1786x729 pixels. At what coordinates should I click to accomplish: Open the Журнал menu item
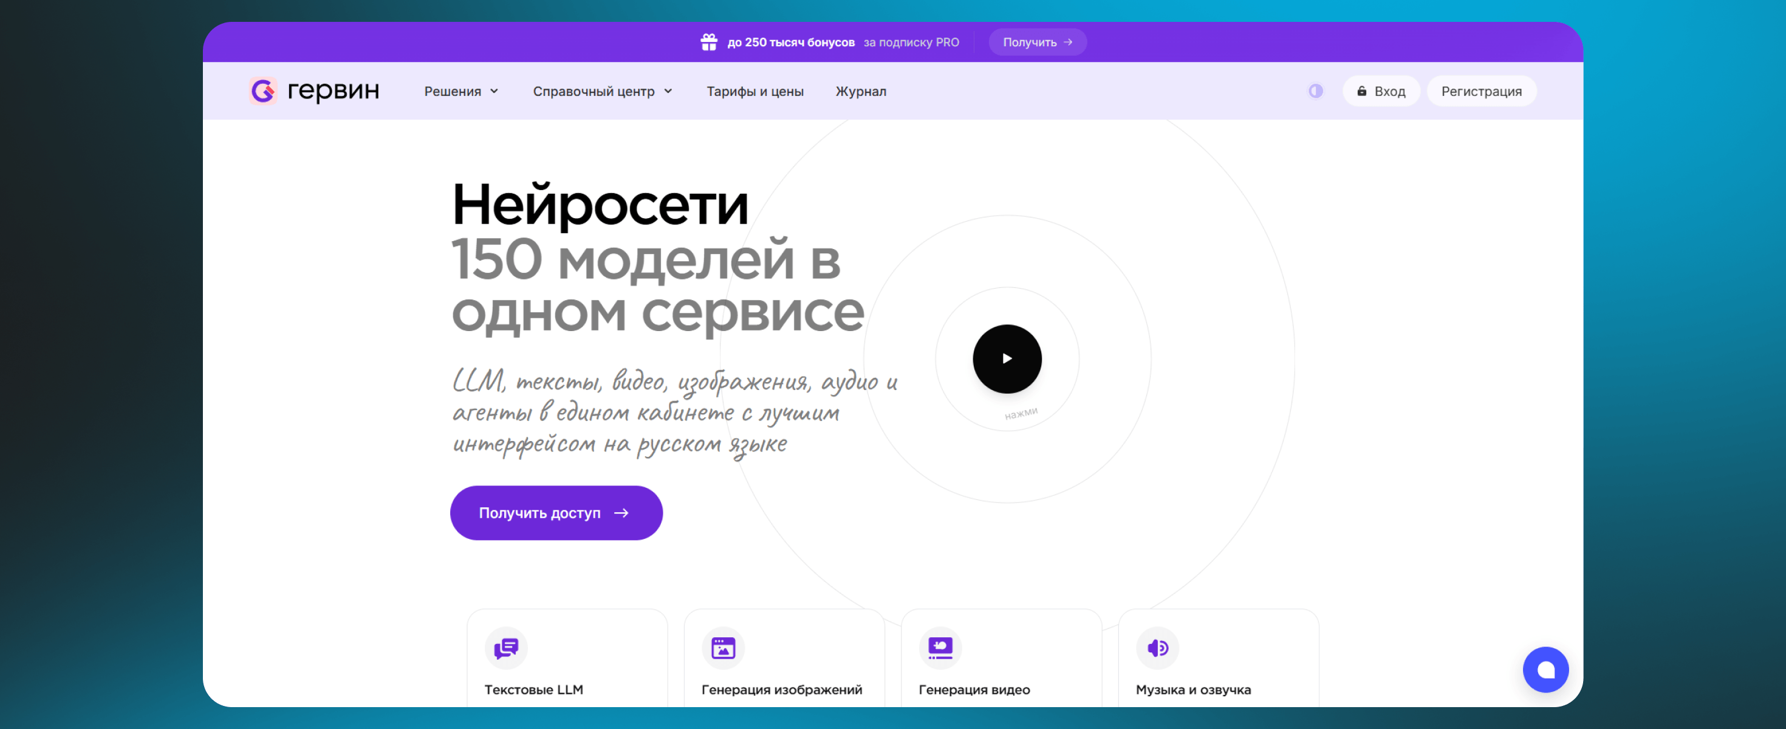coord(860,92)
